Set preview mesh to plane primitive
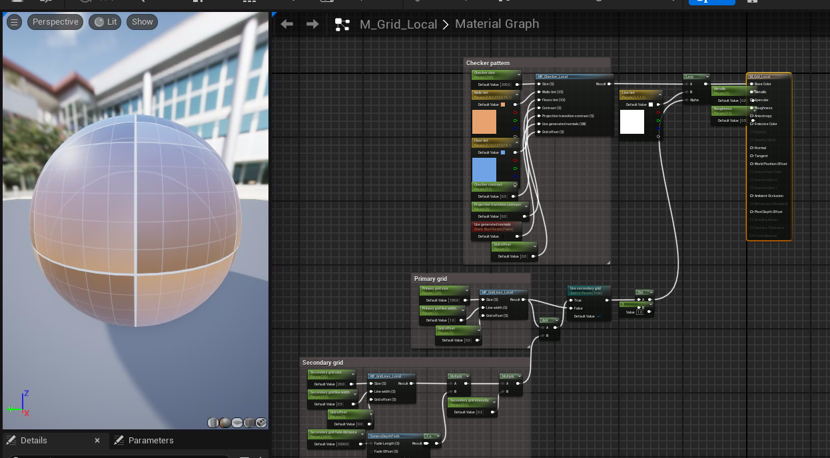This screenshot has height=458, width=830. click(237, 423)
